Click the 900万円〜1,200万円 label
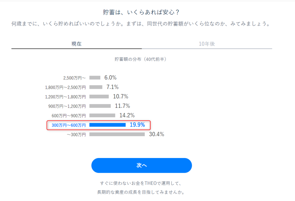 (x=67, y=106)
